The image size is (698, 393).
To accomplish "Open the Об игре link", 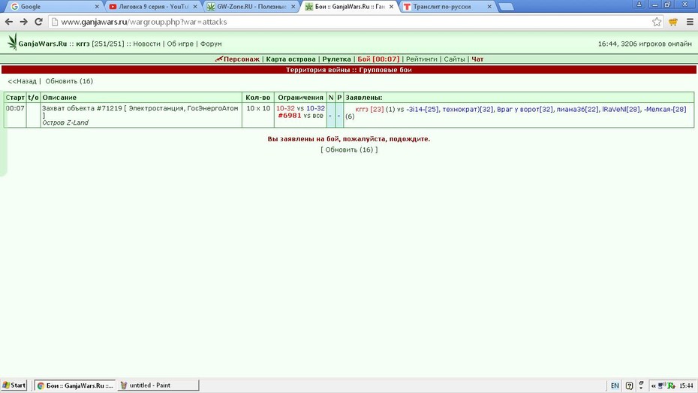I will (180, 44).
